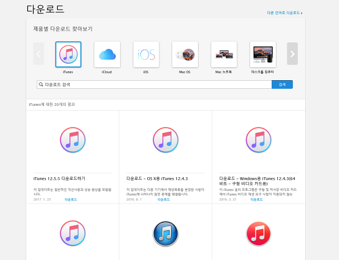Open the Windows iTunes 12.4.3 result icon
The width and height of the screenshot is (339, 260).
pyautogui.click(x=258, y=140)
